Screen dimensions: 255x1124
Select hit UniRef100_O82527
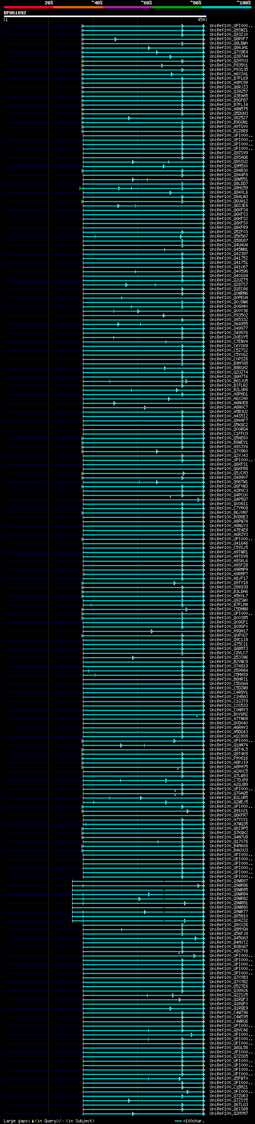(x=229, y=118)
